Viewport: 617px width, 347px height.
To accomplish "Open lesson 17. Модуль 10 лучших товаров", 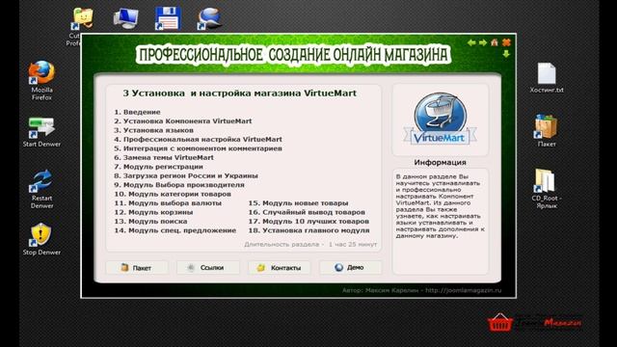I will (308, 221).
